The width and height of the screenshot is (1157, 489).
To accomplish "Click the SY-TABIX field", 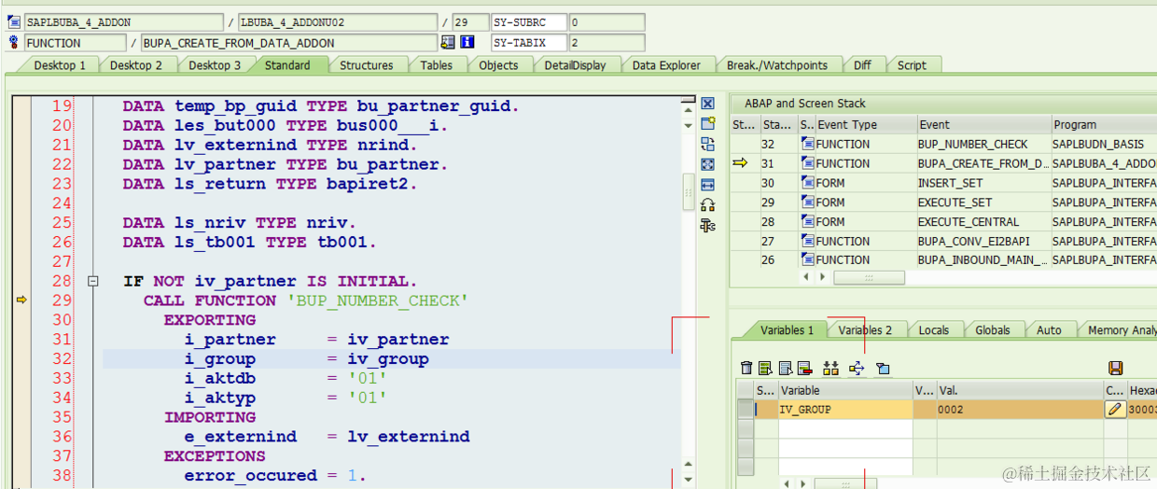I will click(529, 42).
